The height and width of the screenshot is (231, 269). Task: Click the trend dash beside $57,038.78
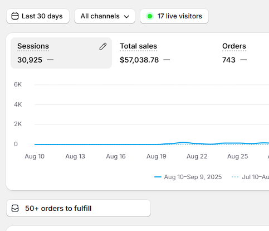pos(167,60)
